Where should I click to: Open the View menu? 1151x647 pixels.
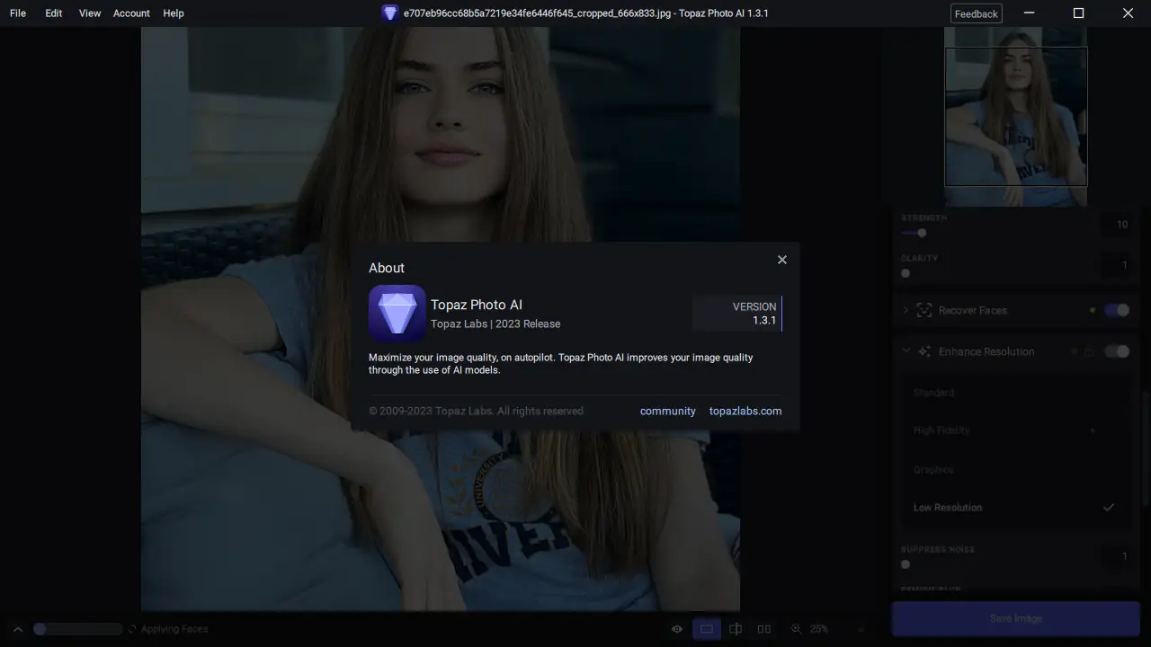90,13
